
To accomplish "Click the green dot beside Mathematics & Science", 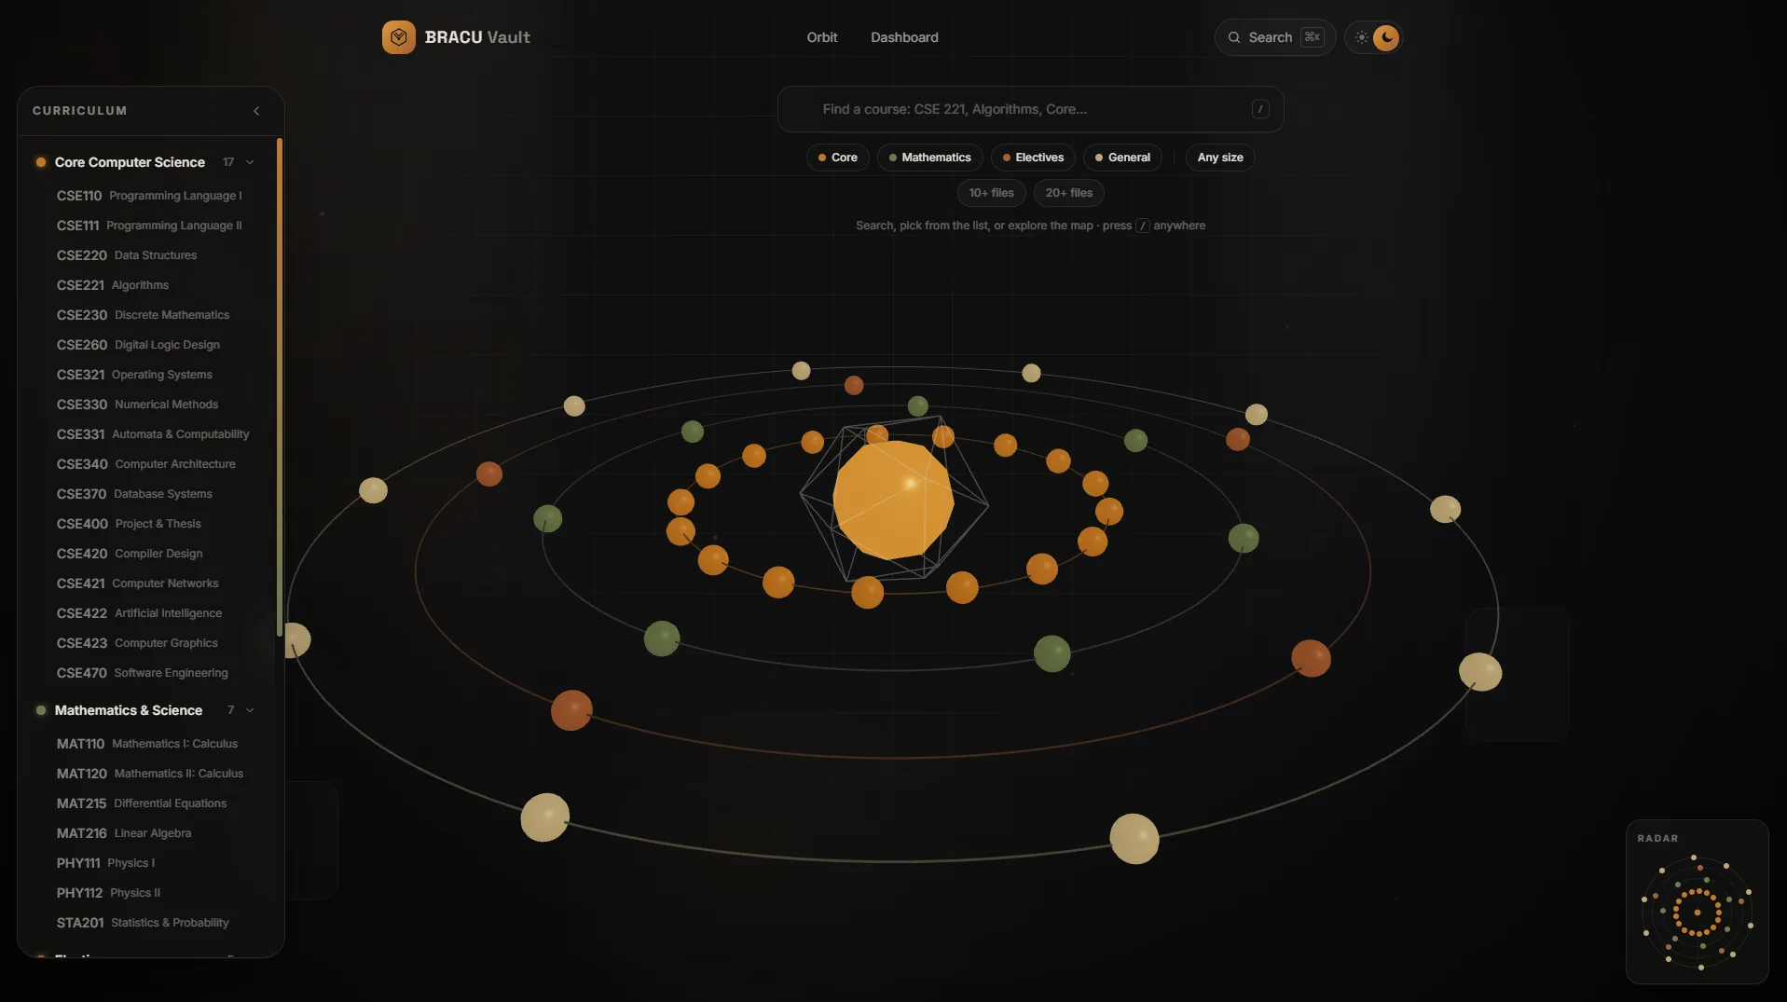I will 41,710.
